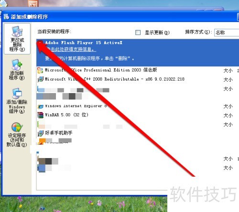239x212 pixels.
Task: Click the 添加或删除程序 window title bar
Action: pos(120,16)
